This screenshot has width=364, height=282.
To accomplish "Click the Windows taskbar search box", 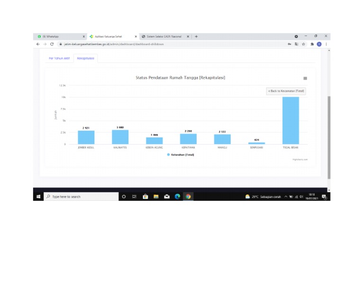I will point(81,197).
